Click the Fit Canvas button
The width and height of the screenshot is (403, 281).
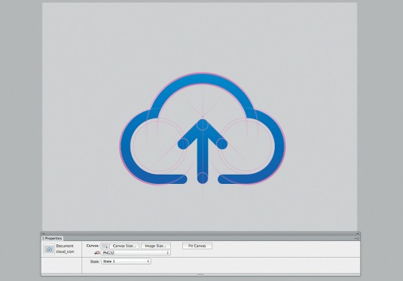197,246
